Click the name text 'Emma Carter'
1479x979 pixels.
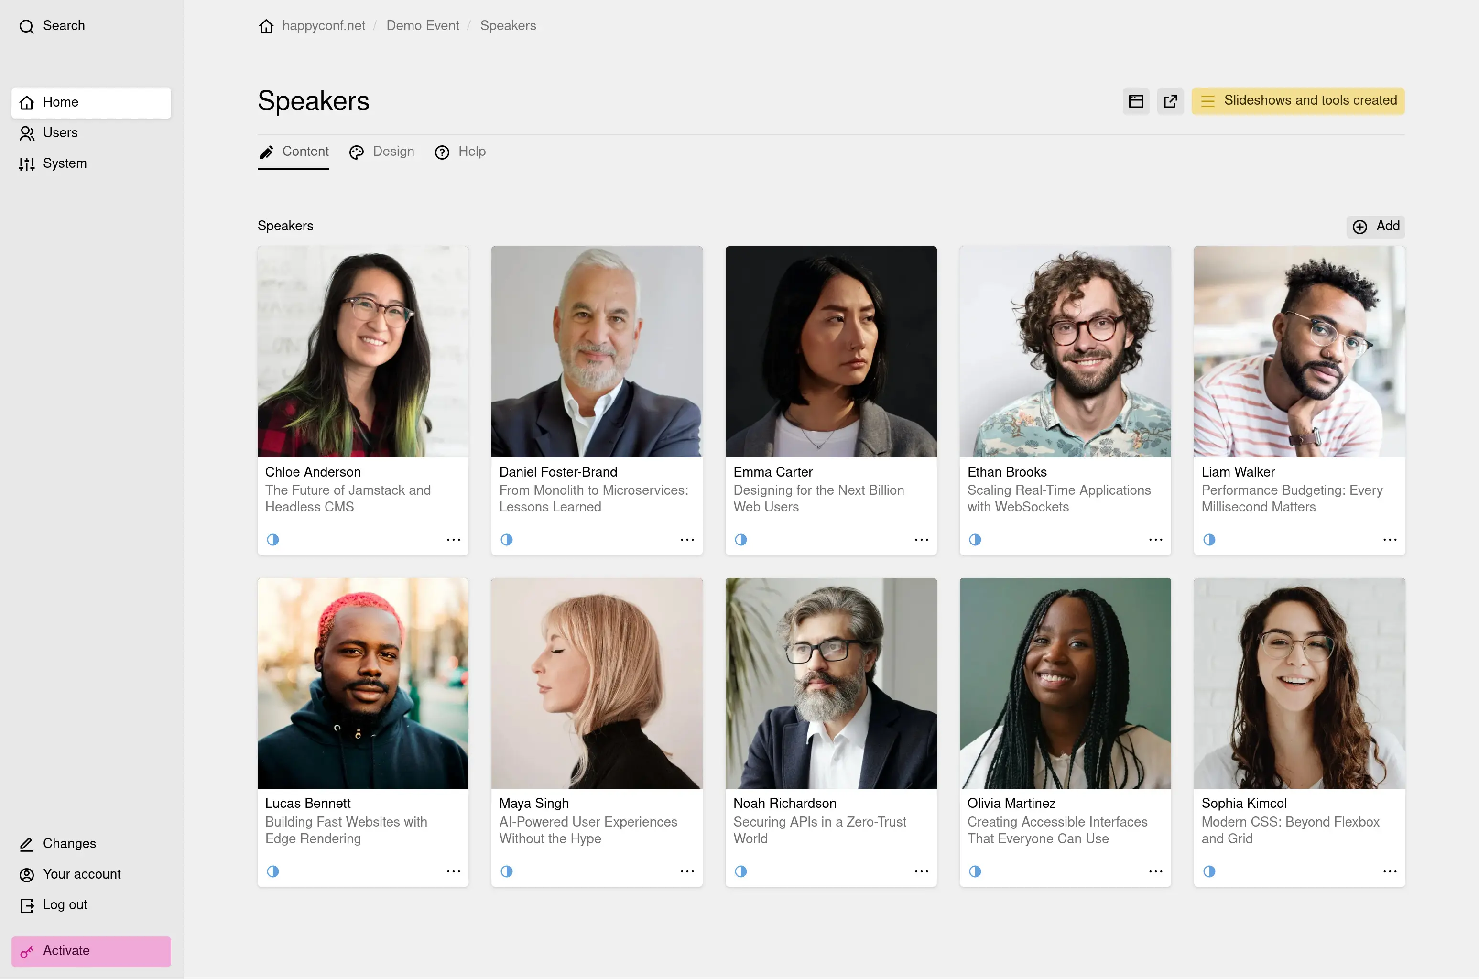(x=772, y=472)
